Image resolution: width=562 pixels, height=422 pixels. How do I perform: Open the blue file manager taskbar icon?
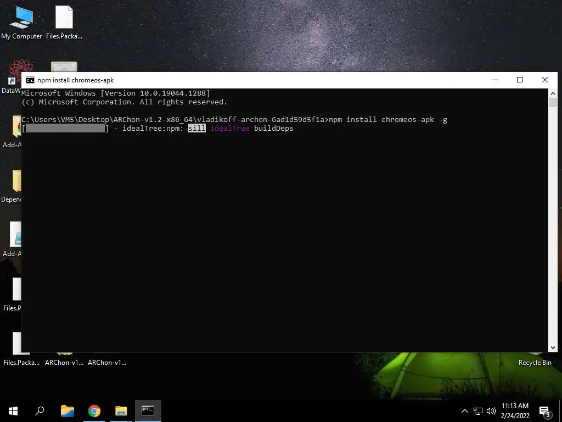68,411
